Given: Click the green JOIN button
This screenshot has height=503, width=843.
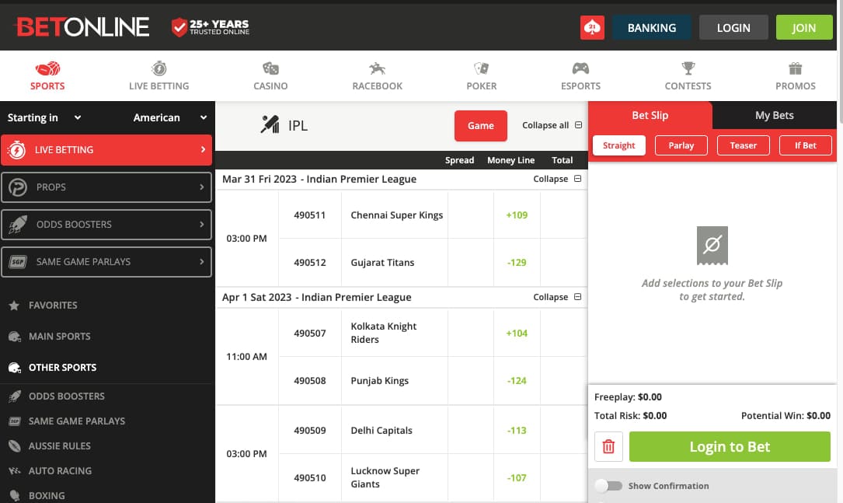Looking at the screenshot, I should tap(803, 27).
